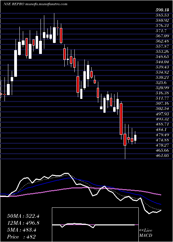Click the tall white candle near 534-553
173x242 pixels.
16,63
